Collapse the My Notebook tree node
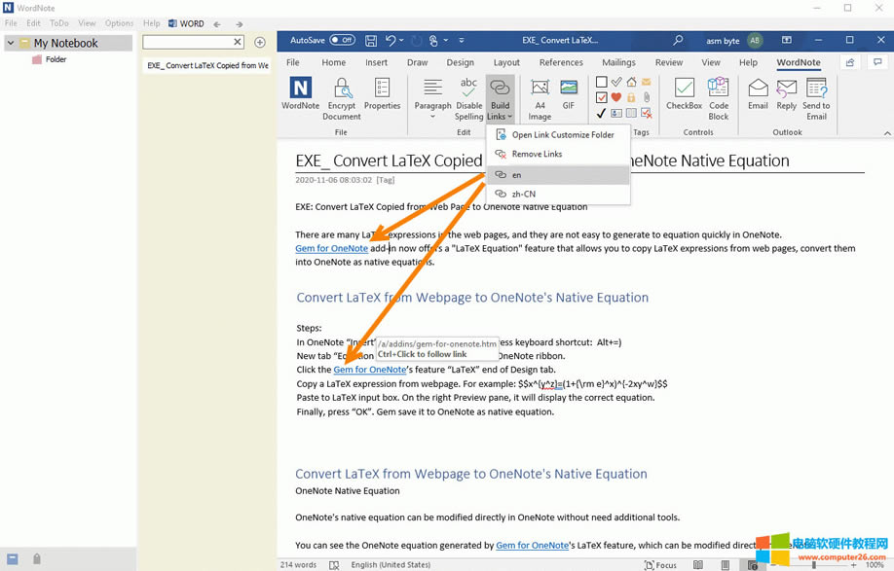Viewport: 894px width, 571px height. click(11, 43)
